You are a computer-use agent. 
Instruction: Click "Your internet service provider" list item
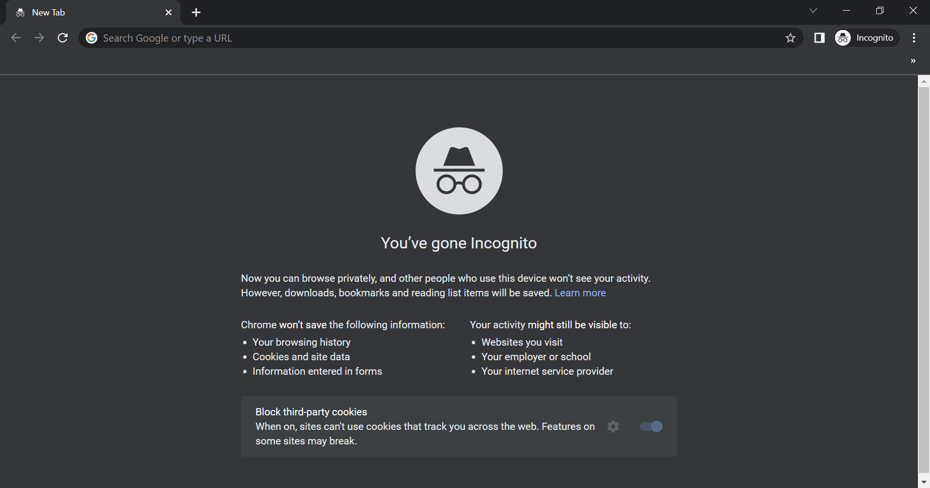547,371
